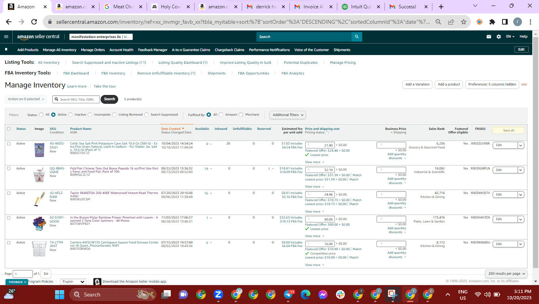Switch to the Intuit QuickBooks browser tab
Viewport: 539px width, 304px height.
[361, 7]
